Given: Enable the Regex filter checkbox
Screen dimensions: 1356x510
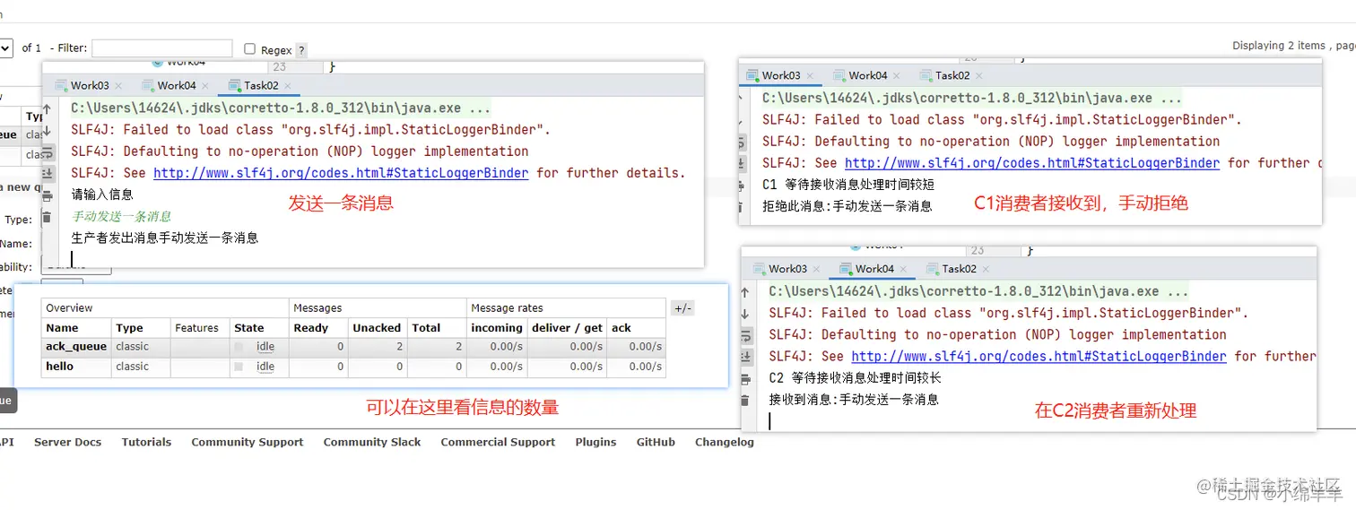Looking at the screenshot, I should (250, 49).
